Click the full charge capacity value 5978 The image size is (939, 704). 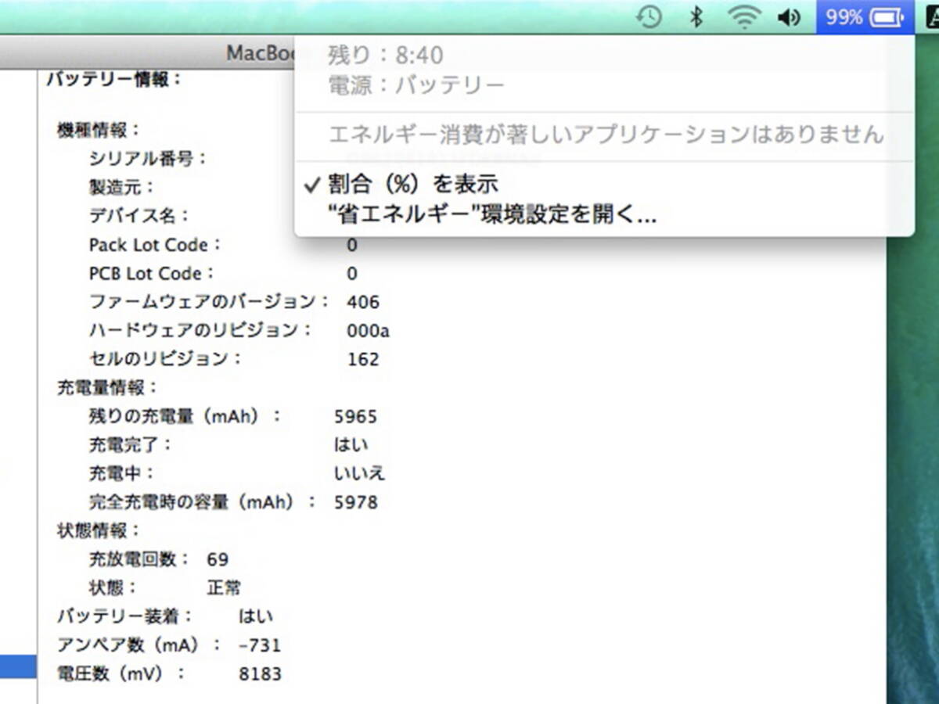pos(356,502)
